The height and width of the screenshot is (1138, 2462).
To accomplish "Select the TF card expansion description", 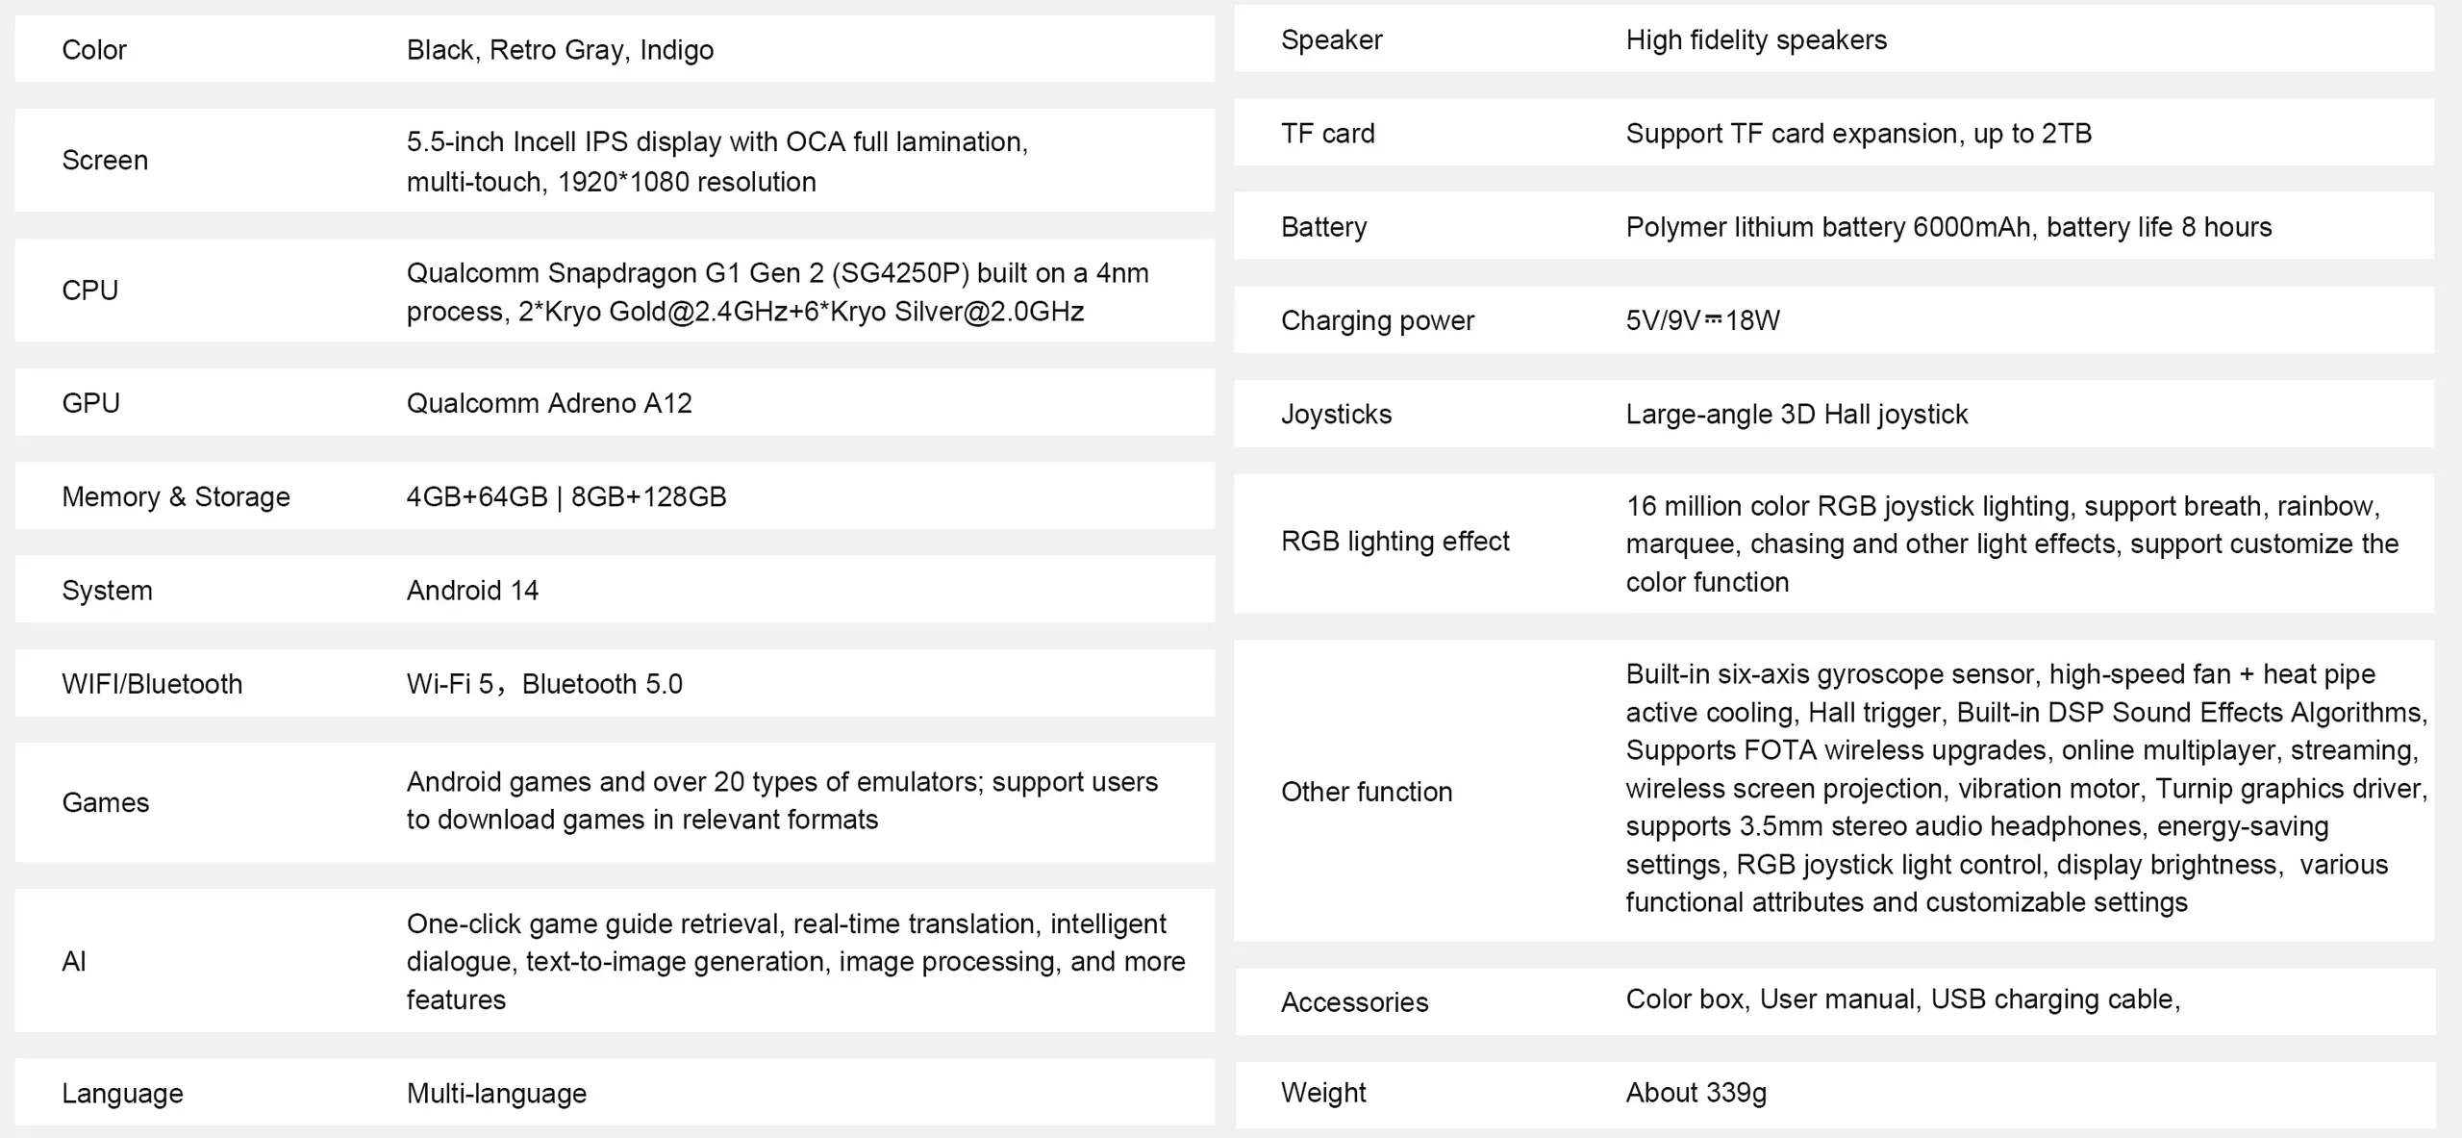I will (x=1858, y=134).
